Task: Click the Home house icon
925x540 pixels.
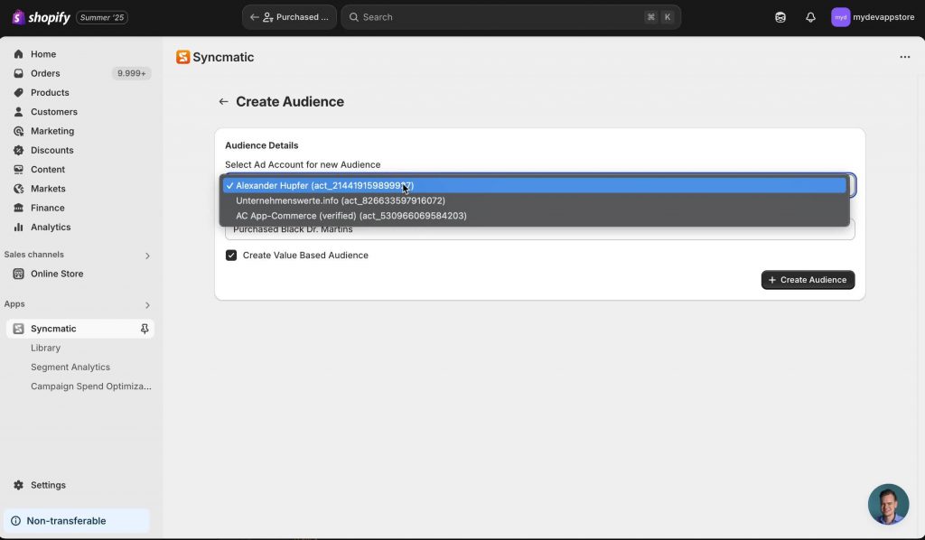Action: [19, 54]
